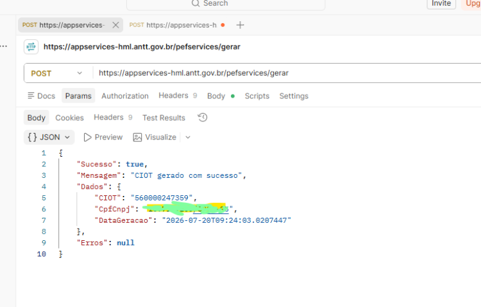481x307 pixels.
Task: Click the "Dados" key on line 4
Action: [x=92, y=186]
